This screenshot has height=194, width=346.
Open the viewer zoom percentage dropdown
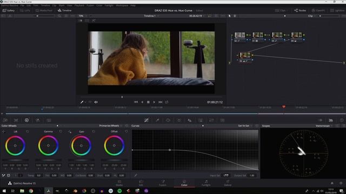point(83,16)
